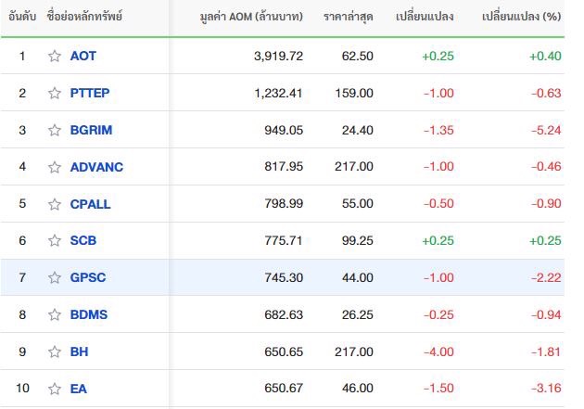Screen dimensions: 584x409
Task: Star the BDMS security
Action: 55,314
